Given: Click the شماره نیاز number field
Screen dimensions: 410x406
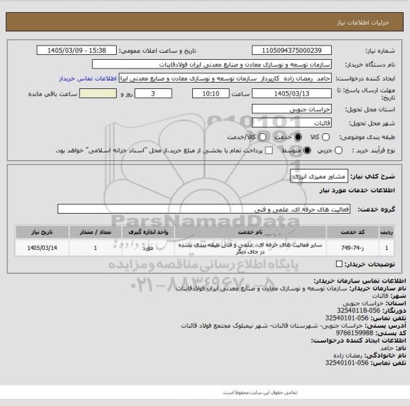Looking at the screenshot, I should coord(292,51).
